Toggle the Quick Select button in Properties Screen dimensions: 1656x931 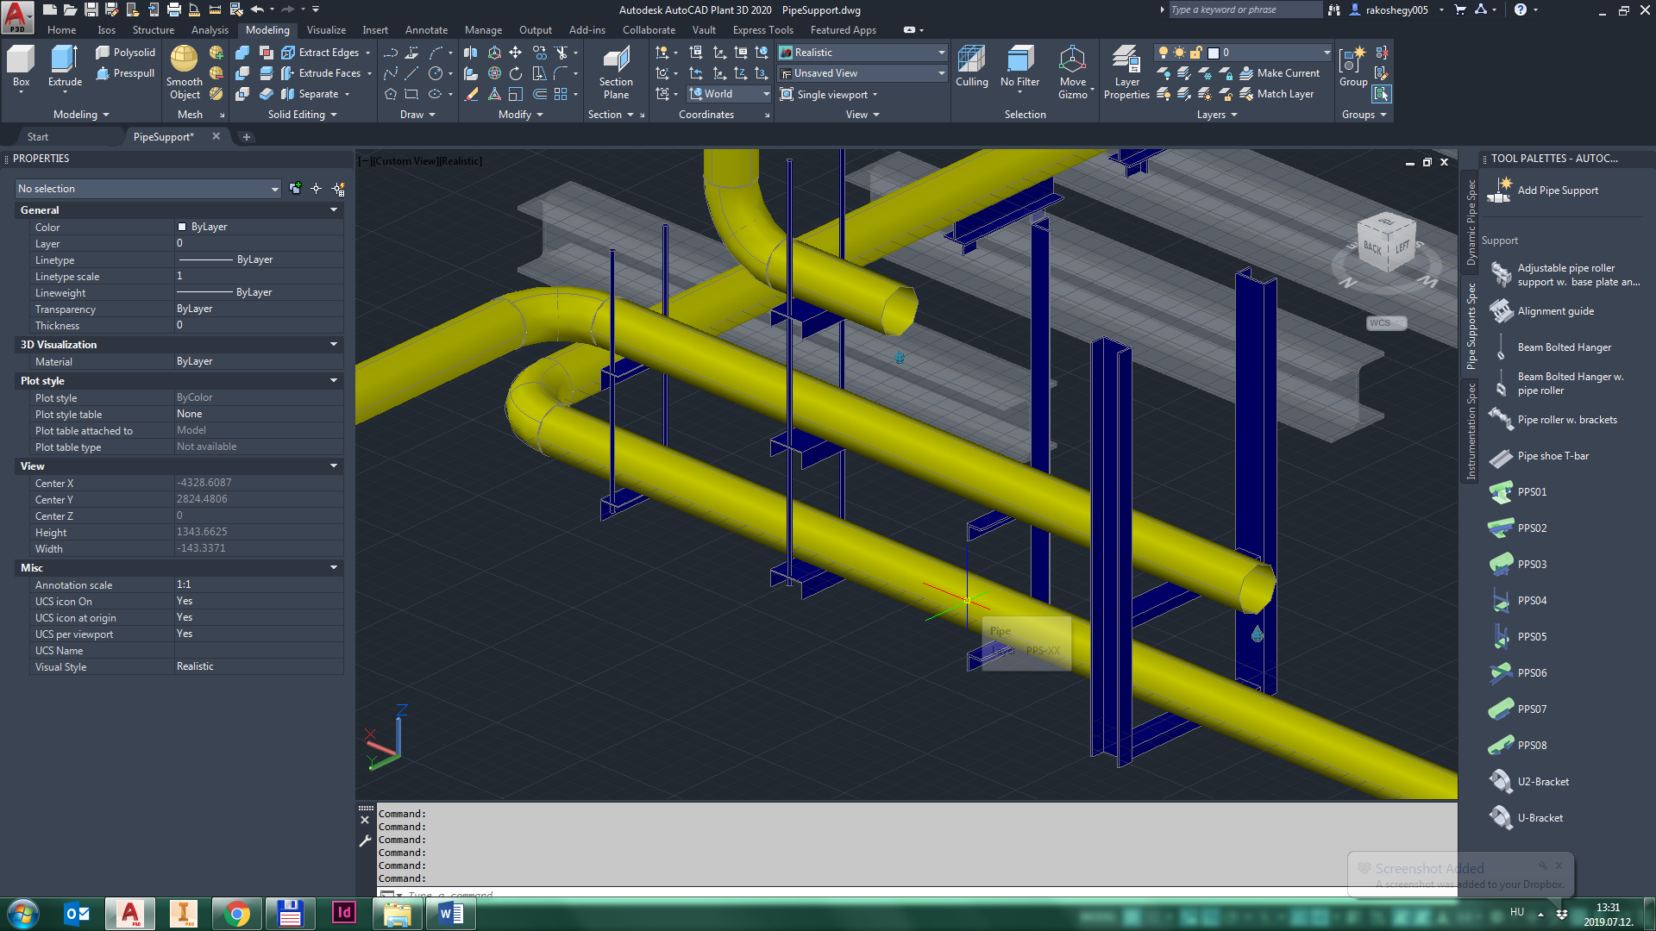(x=338, y=189)
